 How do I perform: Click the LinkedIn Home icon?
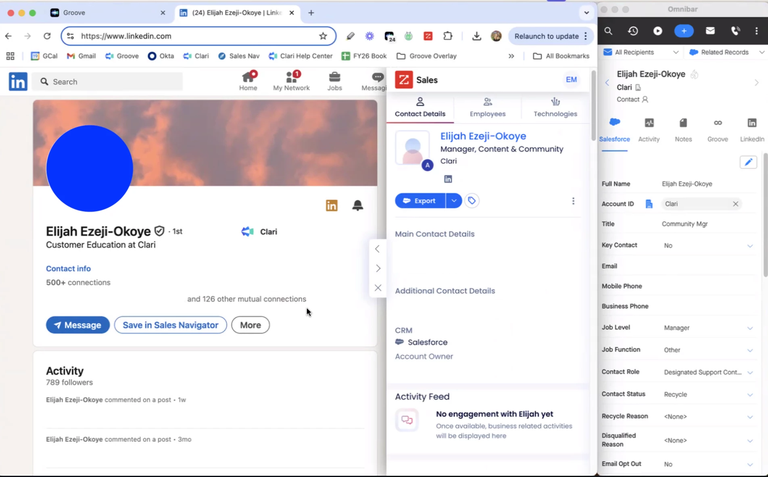(248, 81)
